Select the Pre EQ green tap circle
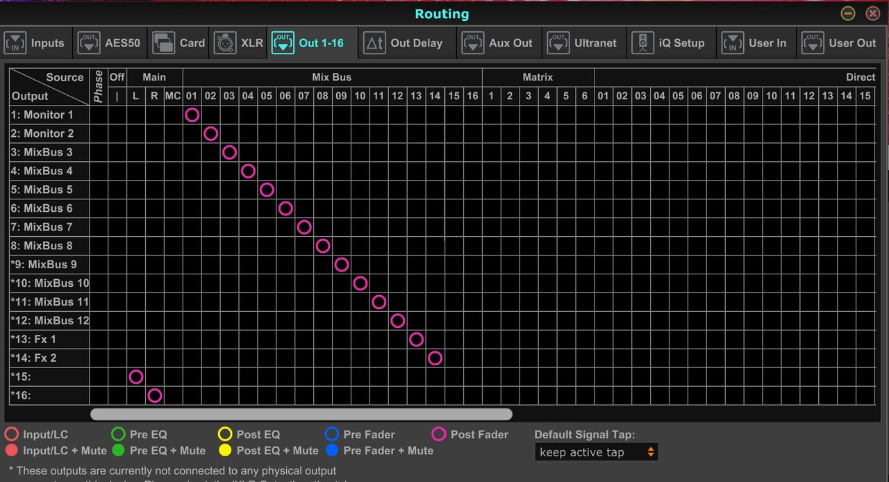This screenshot has height=482, width=889. 119,434
